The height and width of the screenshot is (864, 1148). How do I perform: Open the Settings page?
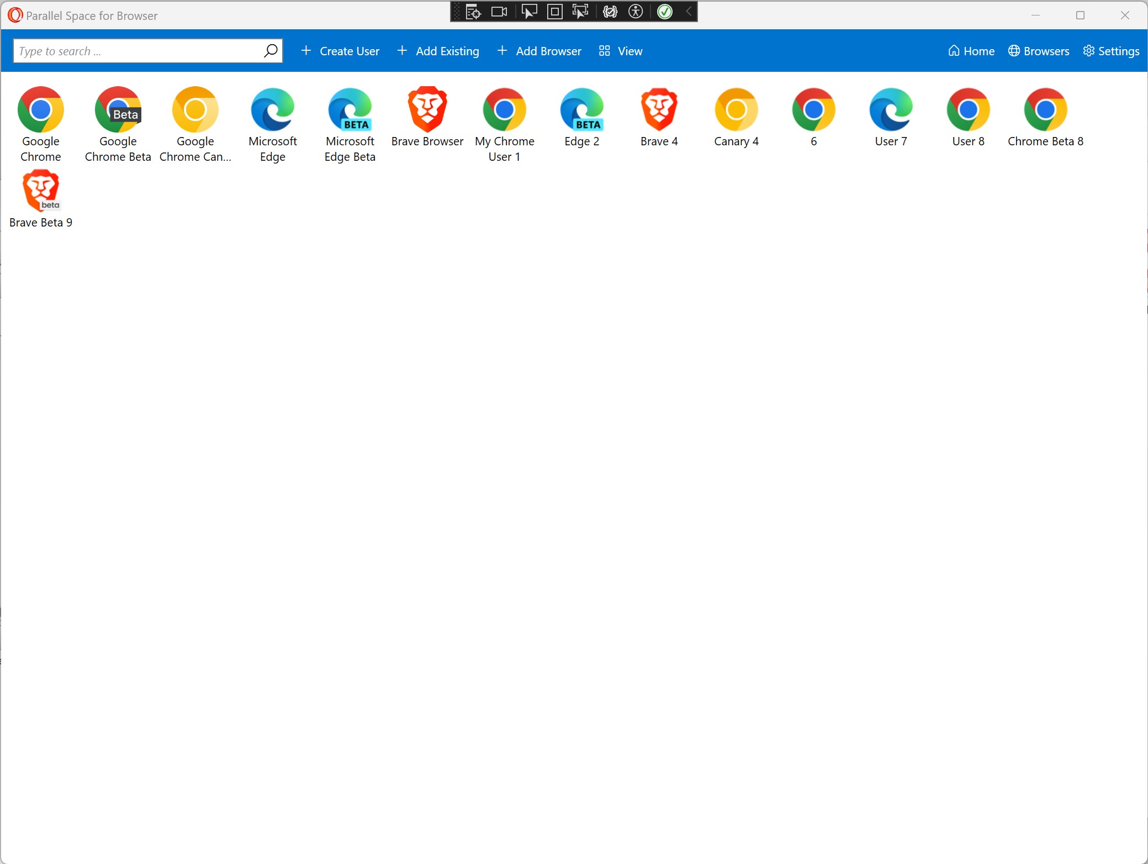pos(1111,51)
